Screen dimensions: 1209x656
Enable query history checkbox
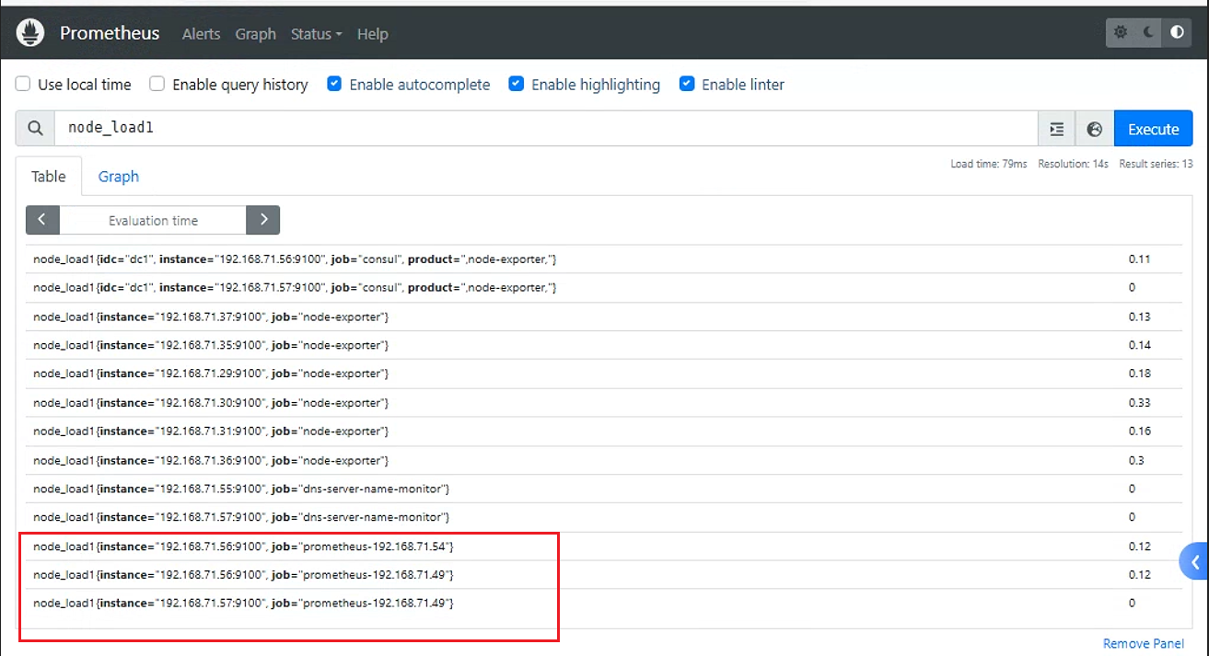(x=157, y=84)
